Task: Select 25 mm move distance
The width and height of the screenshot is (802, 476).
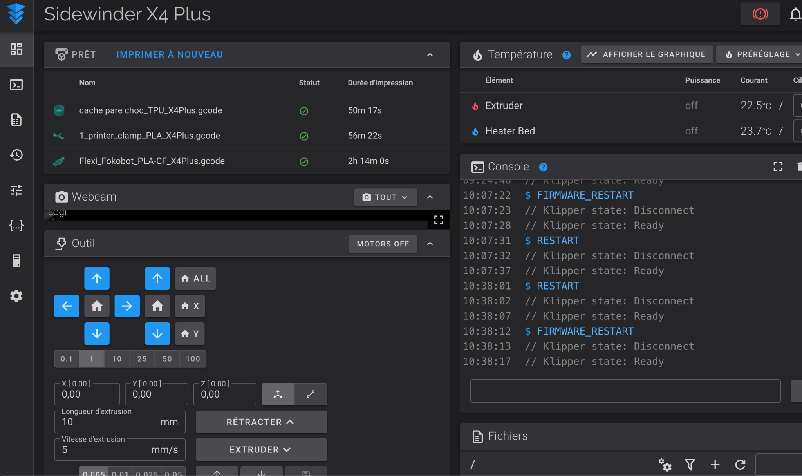Action: (x=142, y=359)
